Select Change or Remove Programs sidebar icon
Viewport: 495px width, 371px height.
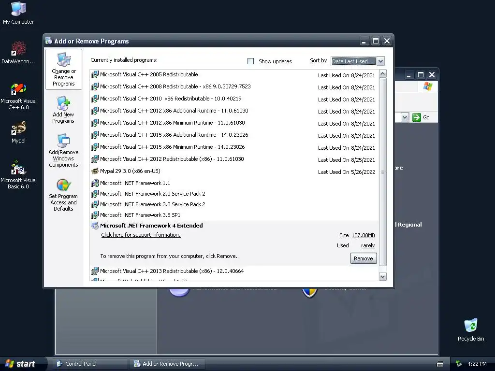[x=63, y=69]
